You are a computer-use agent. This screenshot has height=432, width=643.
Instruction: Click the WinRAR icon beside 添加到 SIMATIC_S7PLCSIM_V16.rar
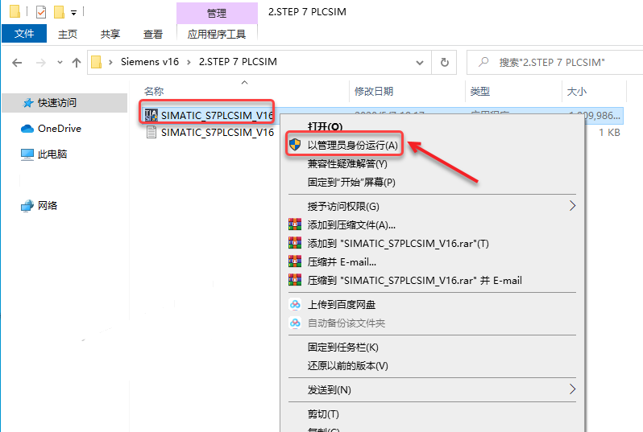[295, 243]
